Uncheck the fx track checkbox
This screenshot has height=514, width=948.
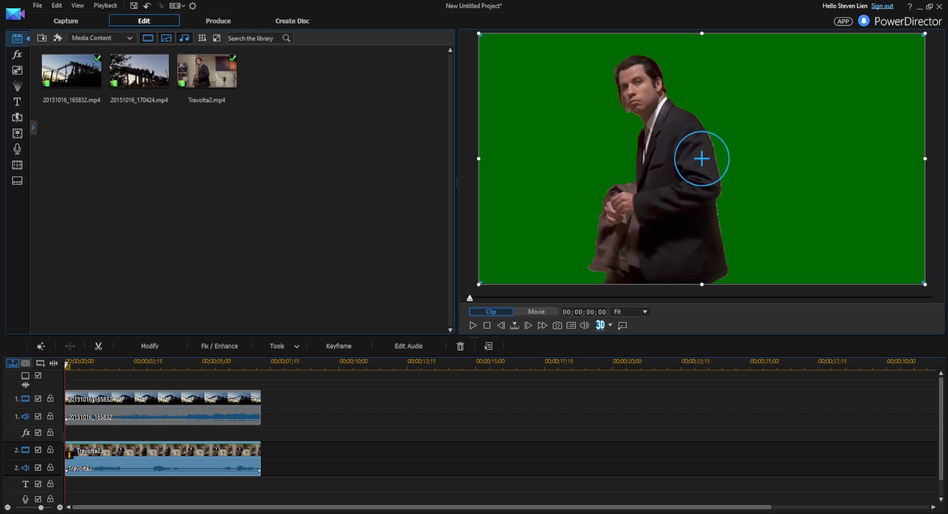point(38,432)
